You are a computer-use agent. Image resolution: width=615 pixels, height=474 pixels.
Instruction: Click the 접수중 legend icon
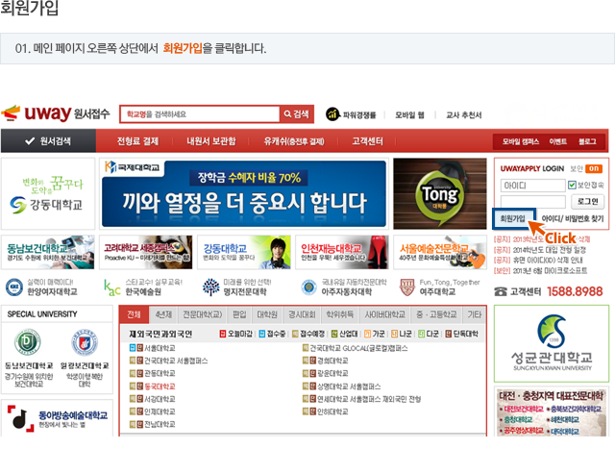point(262,334)
